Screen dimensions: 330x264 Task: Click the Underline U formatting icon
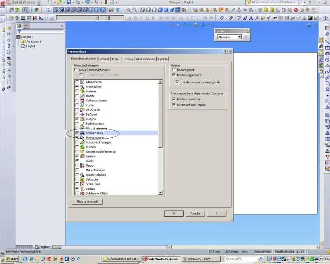point(147,18)
